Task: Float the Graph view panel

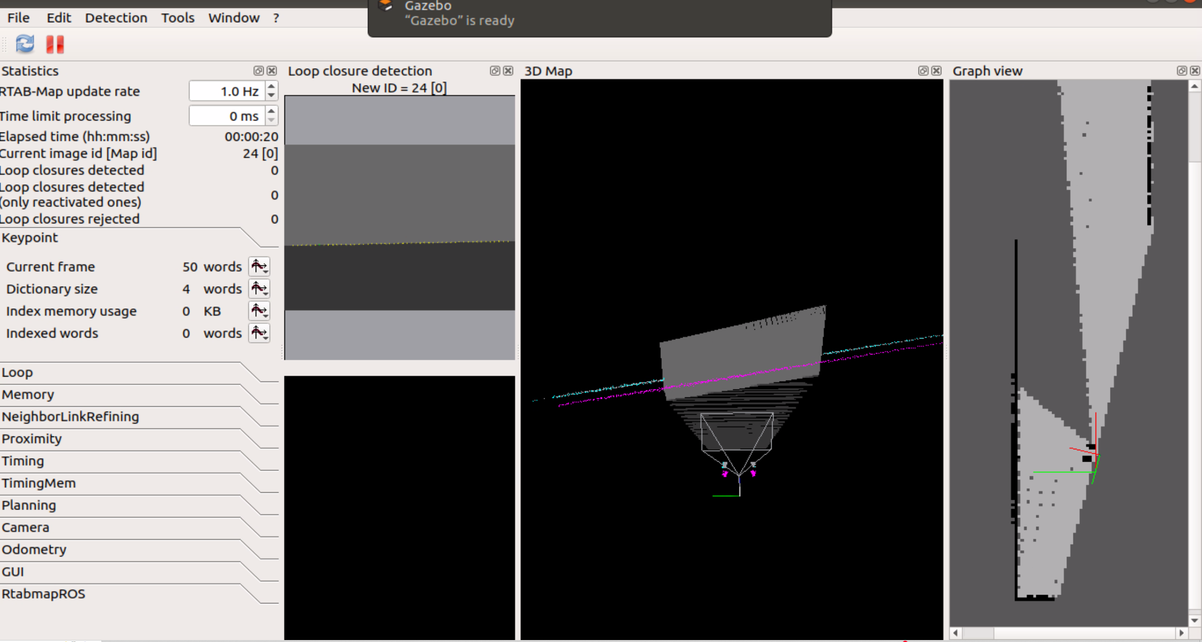Action: (x=1181, y=71)
